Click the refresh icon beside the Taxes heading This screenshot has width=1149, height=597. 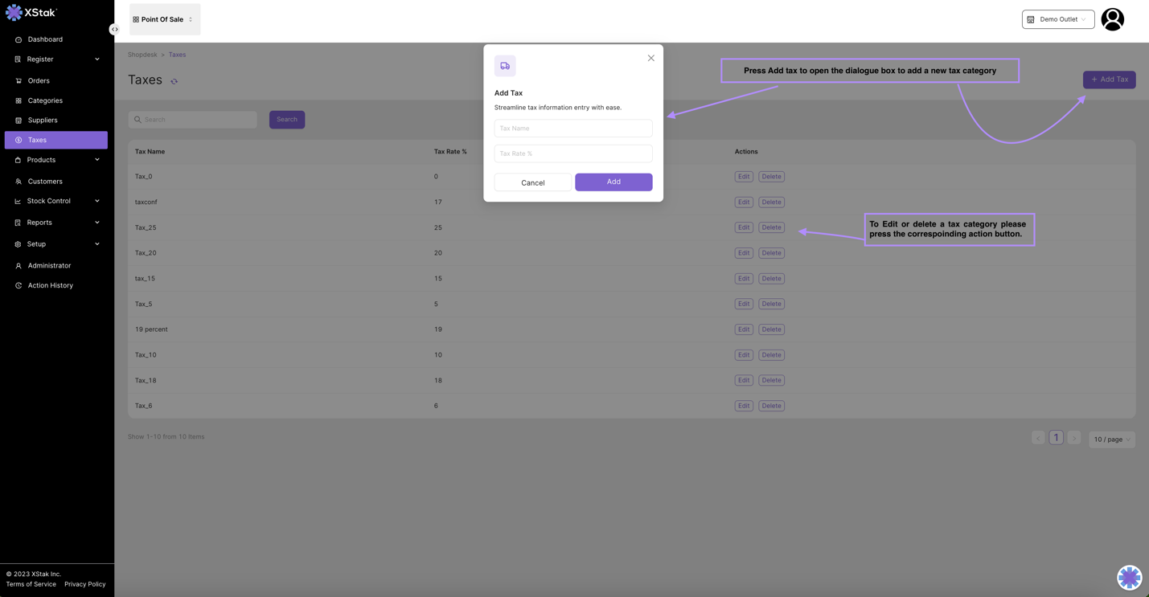coord(174,81)
